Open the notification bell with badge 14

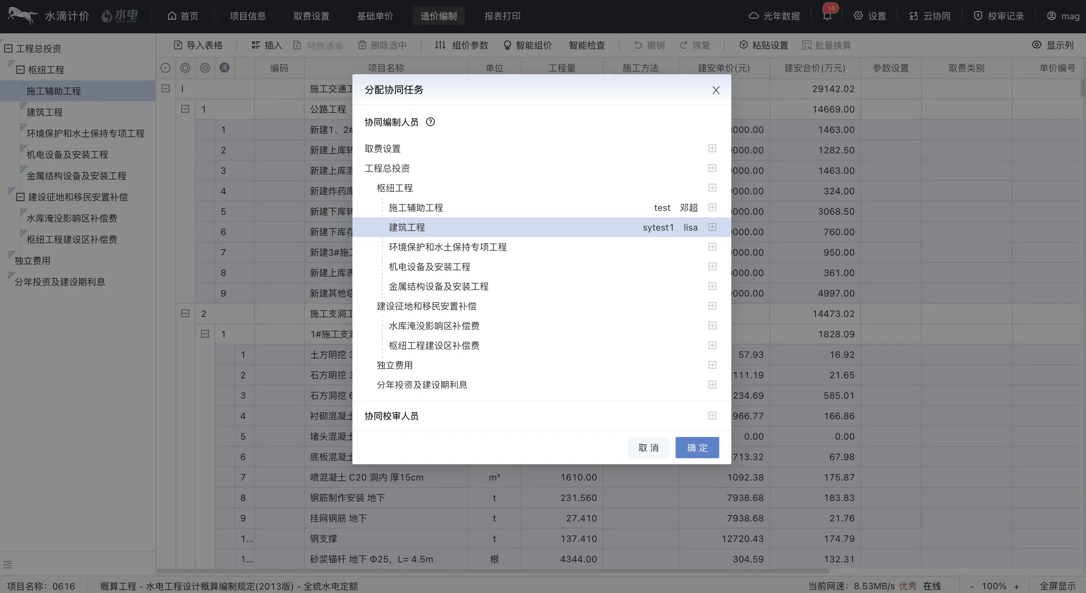(827, 16)
